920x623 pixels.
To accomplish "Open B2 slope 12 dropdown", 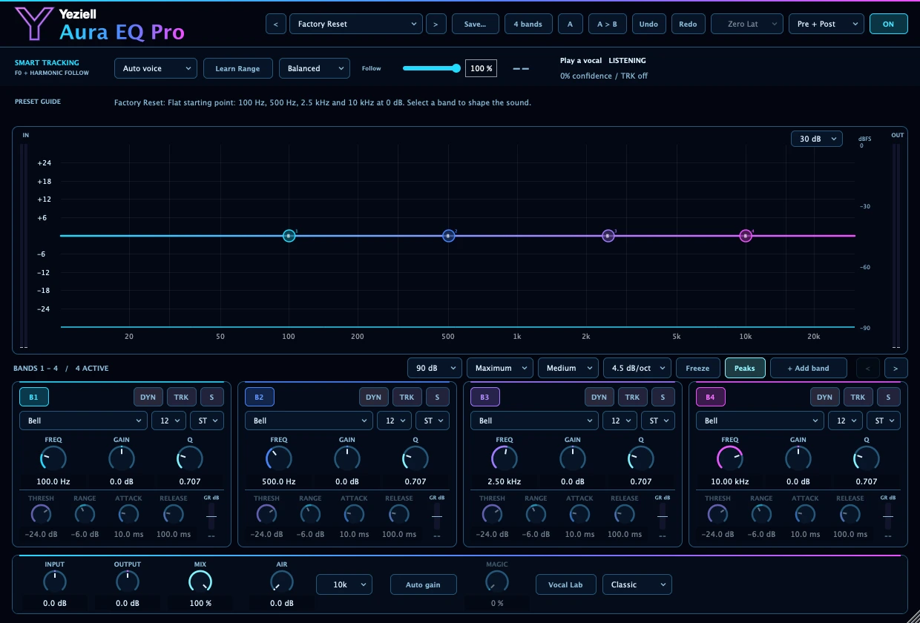I will click(393, 421).
